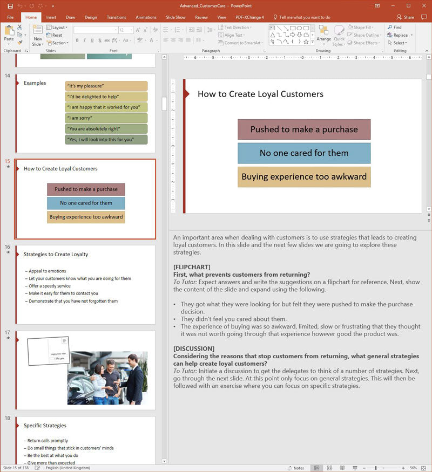Toggle center text alignment
432x472 pixels.
173,40
